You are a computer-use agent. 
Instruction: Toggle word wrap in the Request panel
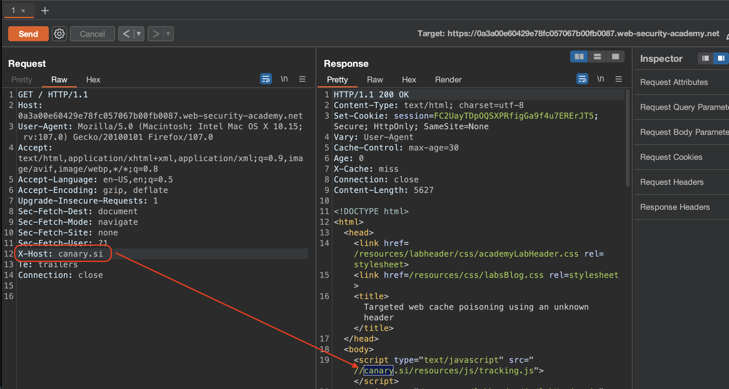pos(266,79)
